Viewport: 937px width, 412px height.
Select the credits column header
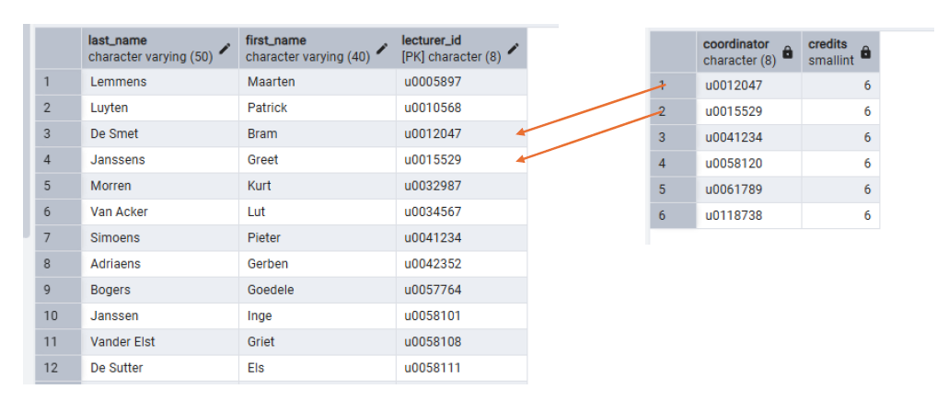pyautogui.click(x=828, y=52)
